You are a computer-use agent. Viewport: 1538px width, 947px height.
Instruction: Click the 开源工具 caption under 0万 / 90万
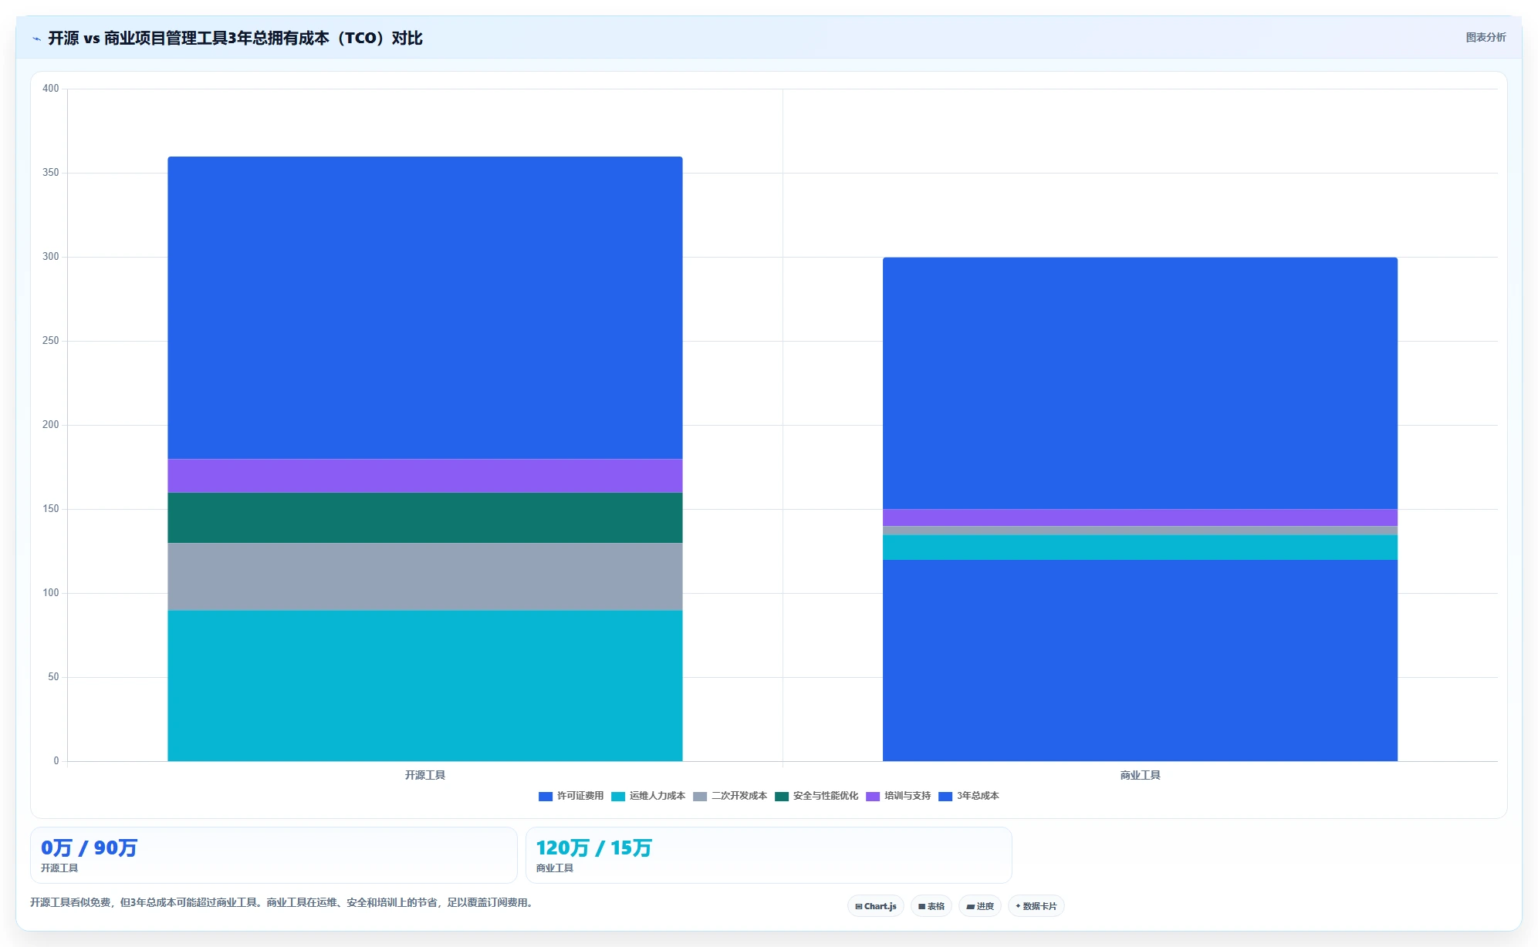[x=59, y=868]
